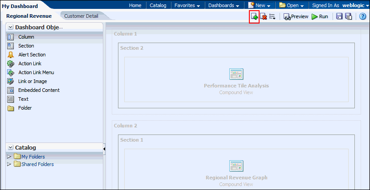Click the Alert Section label
Viewport: 370px width, 190px height.
(32, 55)
